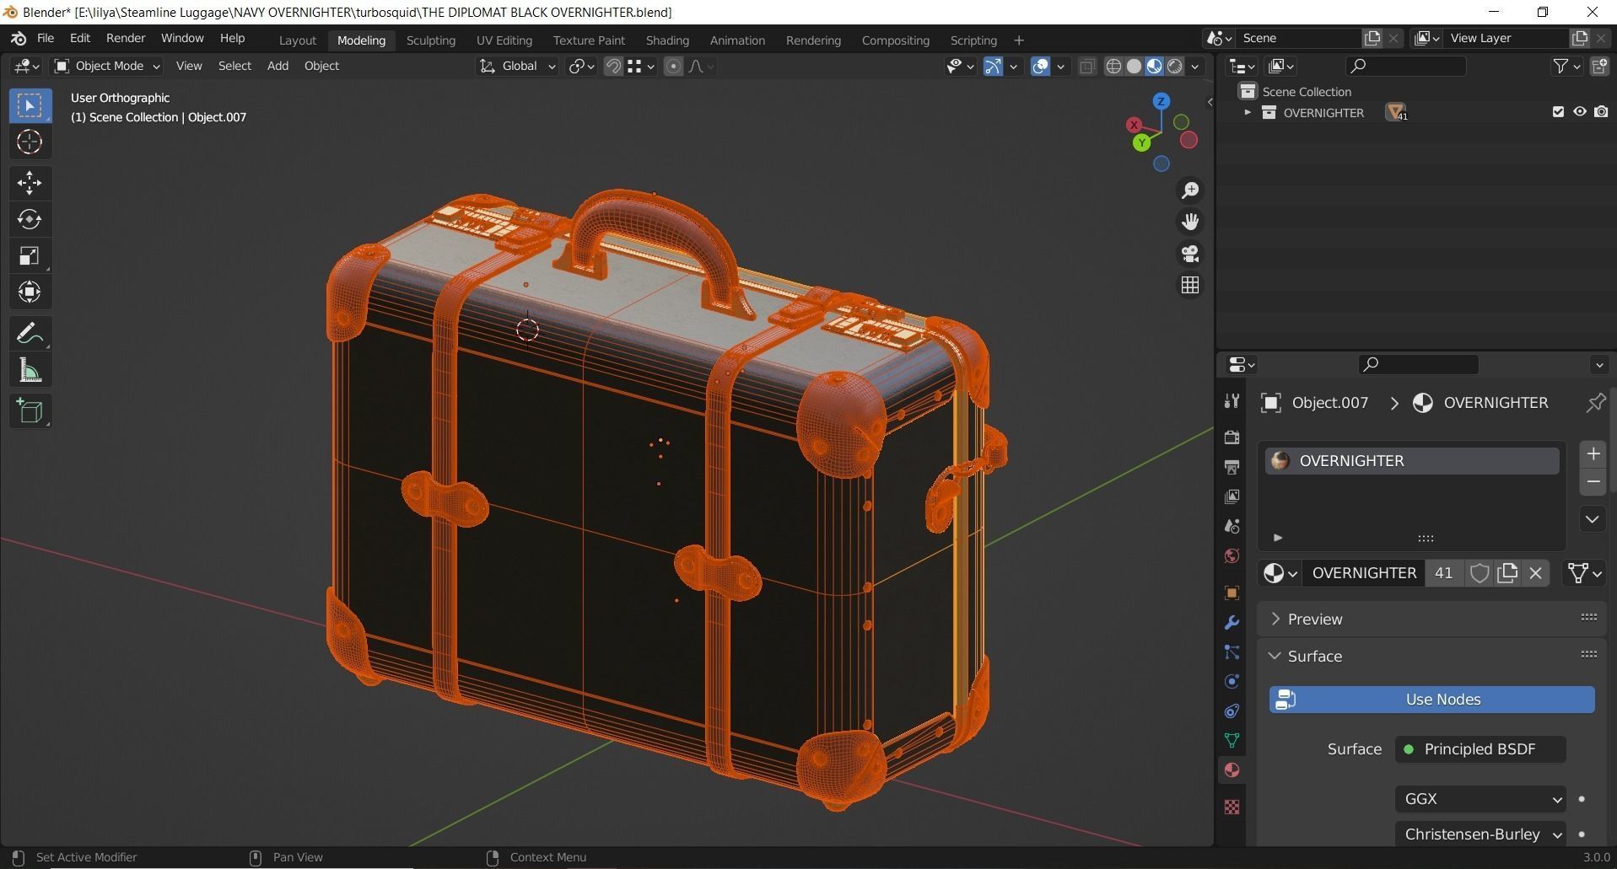The image size is (1617, 869).
Task: Unlink the OVERNIGHTER material datablock
Action: click(x=1535, y=573)
